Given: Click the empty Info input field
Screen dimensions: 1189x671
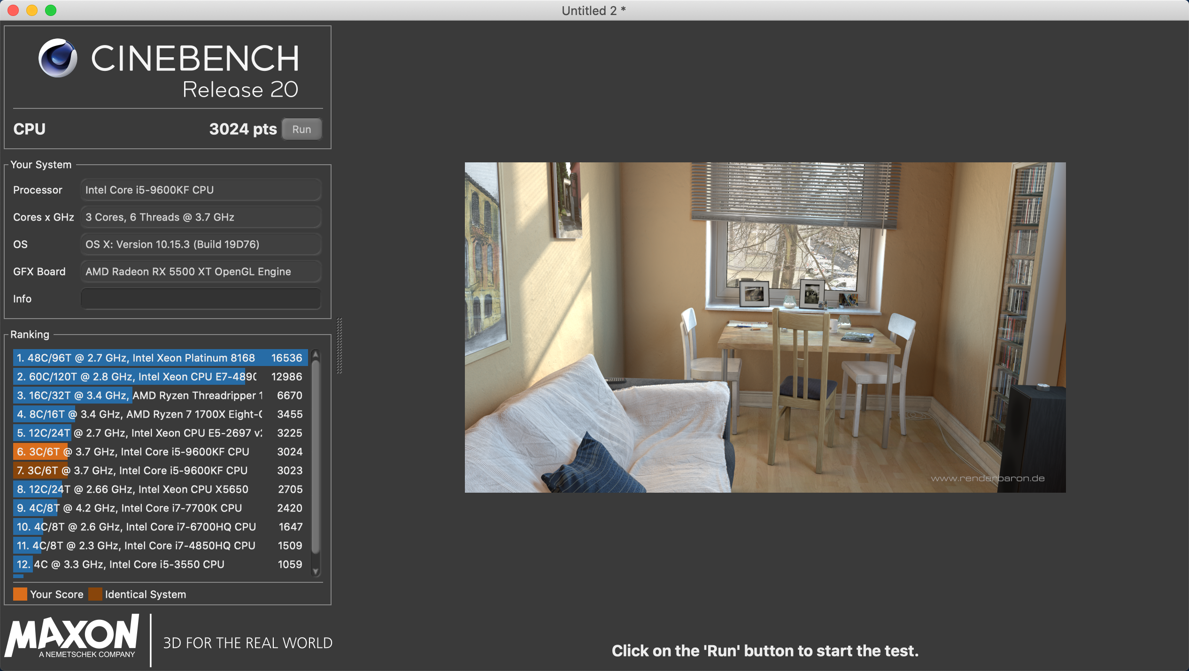Looking at the screenshot, I should click(x=201, y=299).
